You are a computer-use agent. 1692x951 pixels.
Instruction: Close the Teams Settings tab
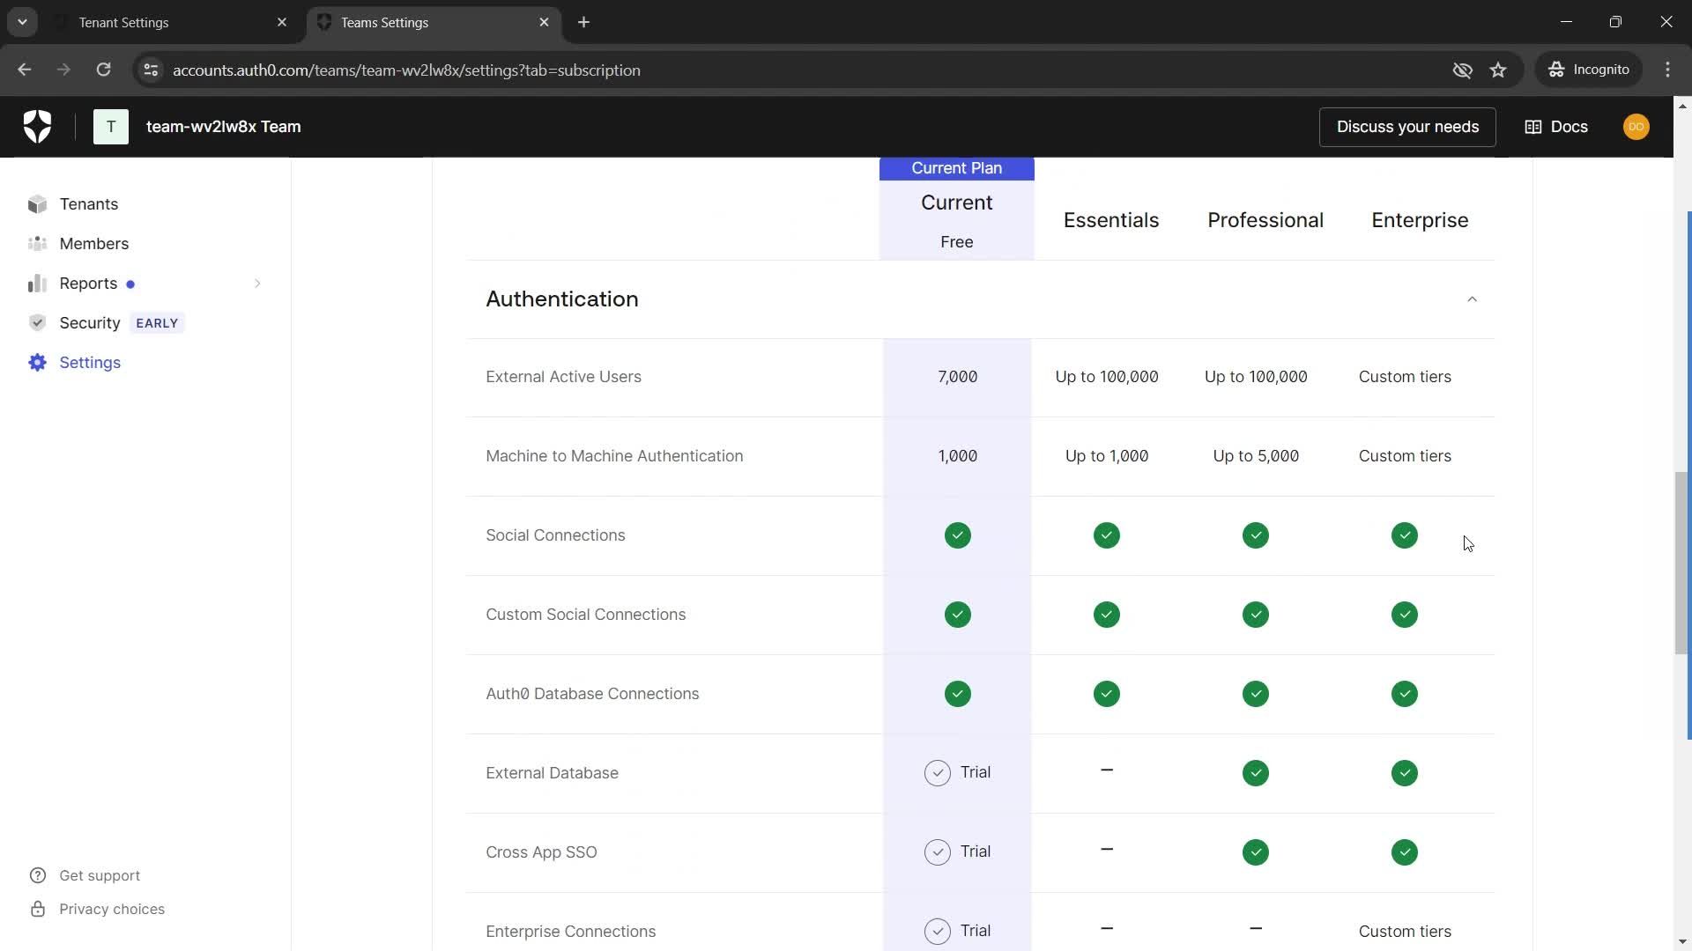point(544,22)
